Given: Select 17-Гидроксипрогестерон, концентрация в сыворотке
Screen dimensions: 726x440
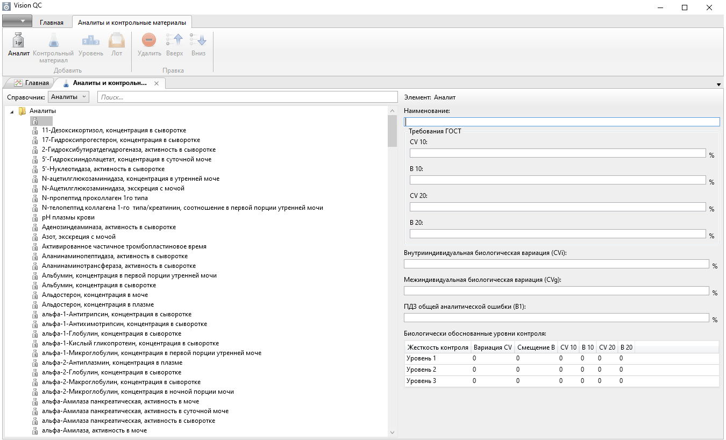Looking at the screenshot, I should [x=120, y=140].
